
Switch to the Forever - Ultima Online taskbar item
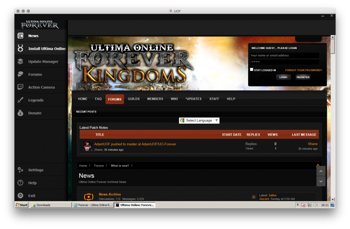click(x=93, y=205)
